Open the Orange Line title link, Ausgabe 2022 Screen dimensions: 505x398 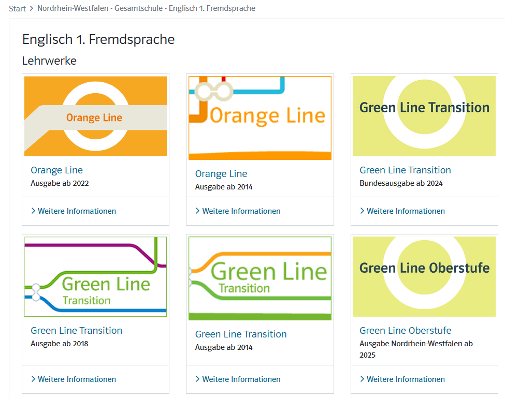pos(56,170)
